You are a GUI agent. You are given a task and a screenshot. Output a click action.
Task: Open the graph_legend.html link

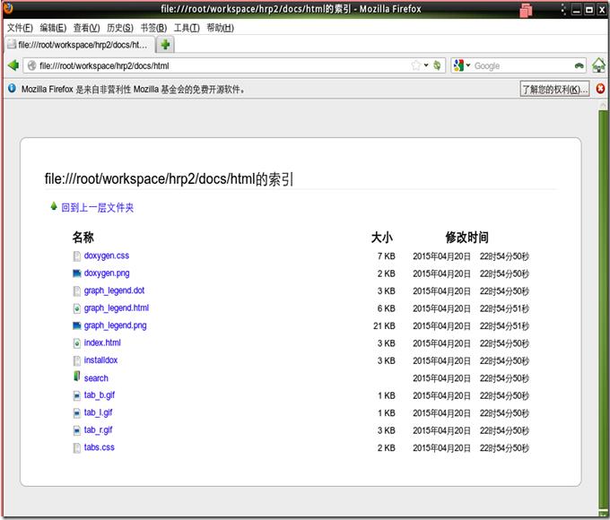[x=117, y=308]
